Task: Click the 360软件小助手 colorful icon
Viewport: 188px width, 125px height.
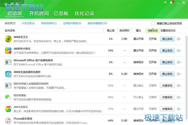Action: [x=8, y=50]
